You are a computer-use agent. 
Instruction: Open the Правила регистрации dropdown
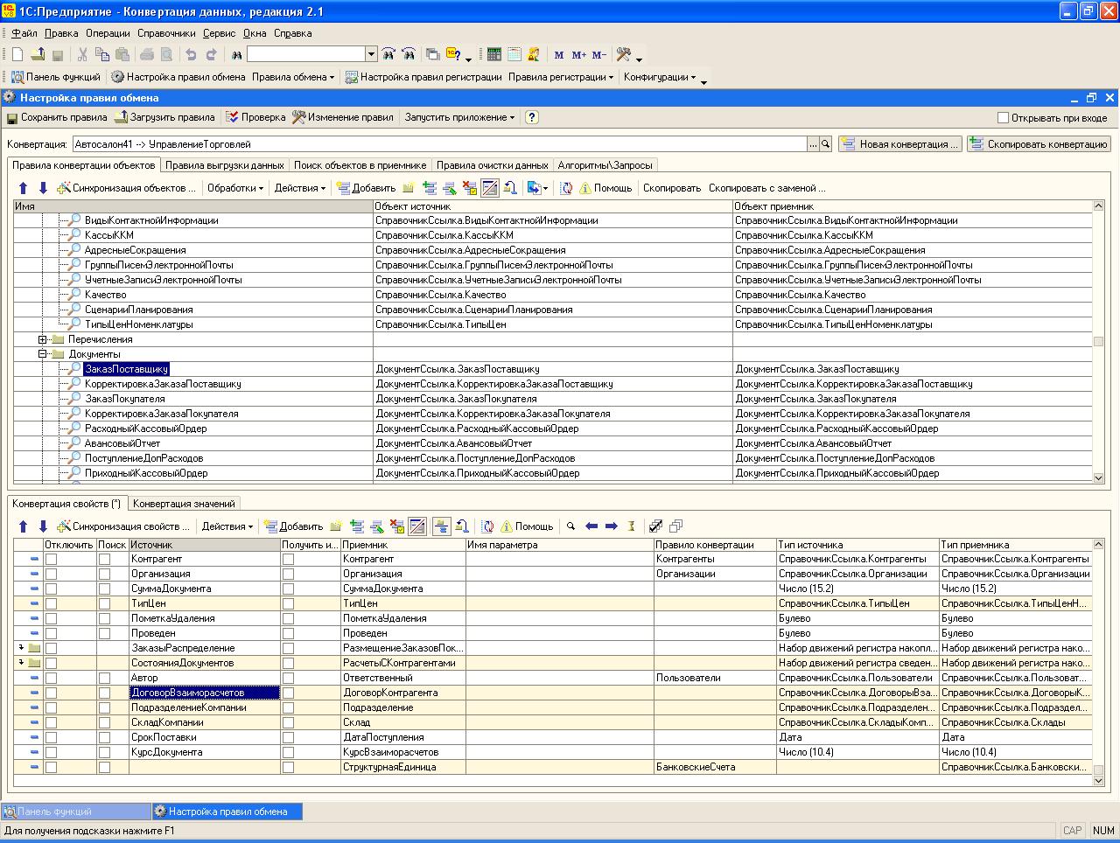(x=561, y=77)
